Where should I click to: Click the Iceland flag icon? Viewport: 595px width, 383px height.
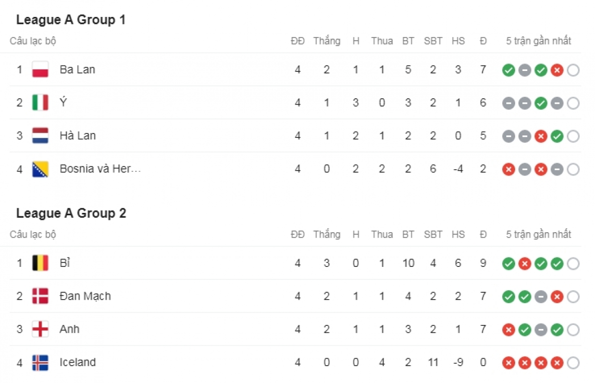(x=40, y=363)
